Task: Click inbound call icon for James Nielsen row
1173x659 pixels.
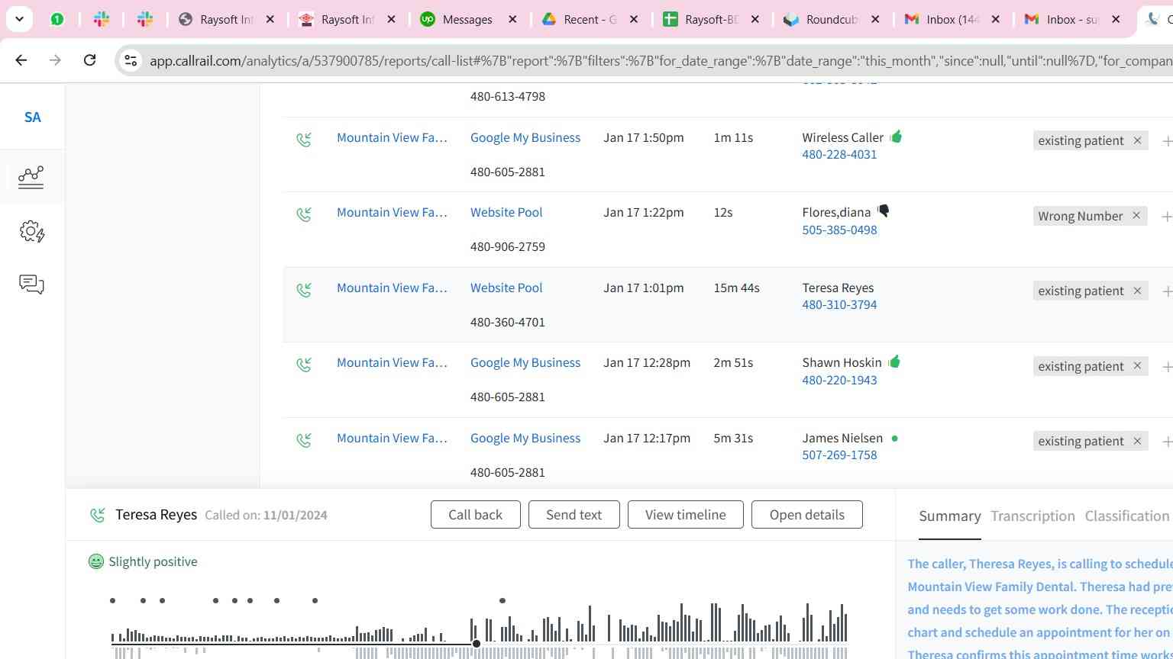Action: coord(304,440)
